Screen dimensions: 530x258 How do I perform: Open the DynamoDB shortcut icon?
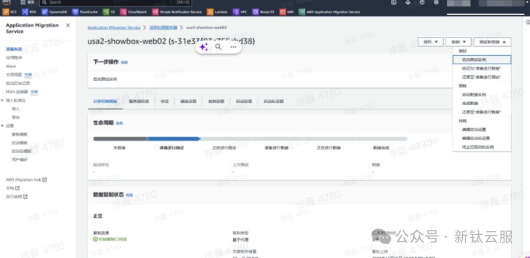point(44,12)
